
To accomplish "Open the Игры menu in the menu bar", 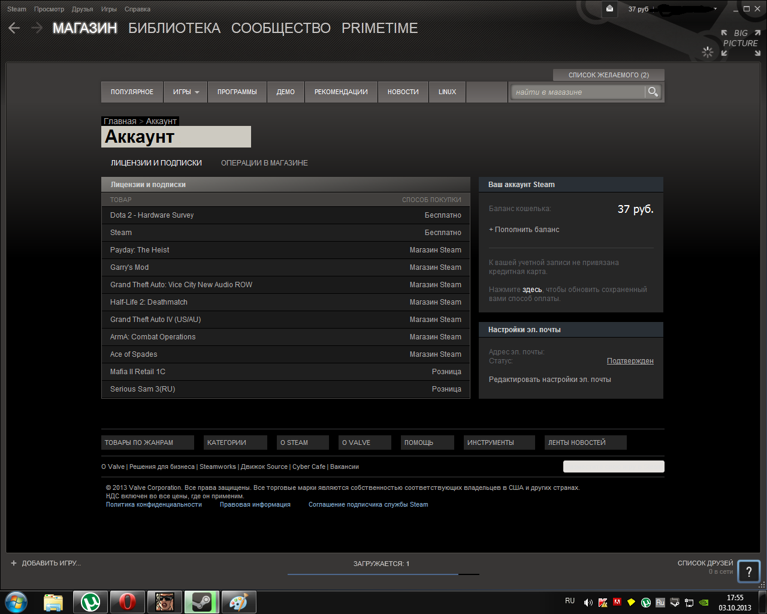I will tap(109, 9).
